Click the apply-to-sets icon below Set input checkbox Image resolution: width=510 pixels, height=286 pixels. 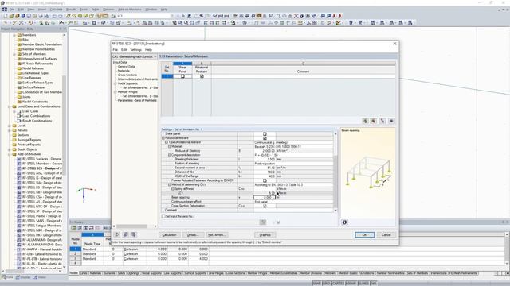263,222
